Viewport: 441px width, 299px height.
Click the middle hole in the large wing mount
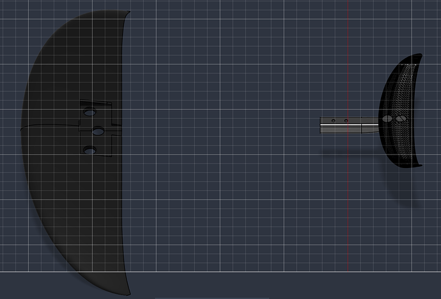click(98, 131)
